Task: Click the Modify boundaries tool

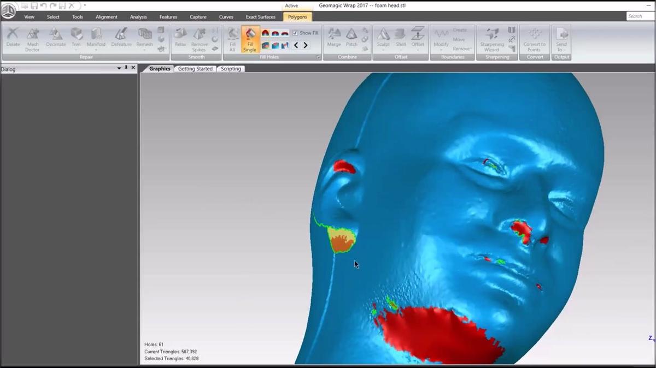Action: (x=441, y=38)
